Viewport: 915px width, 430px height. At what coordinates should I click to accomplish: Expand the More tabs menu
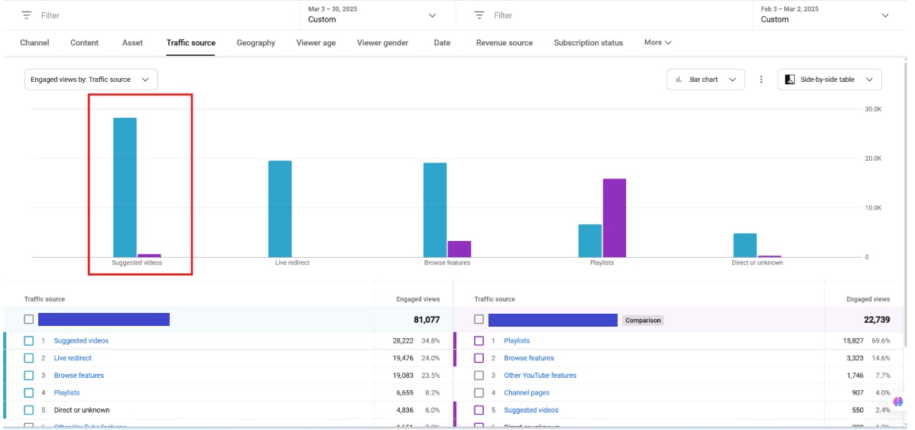657,43
